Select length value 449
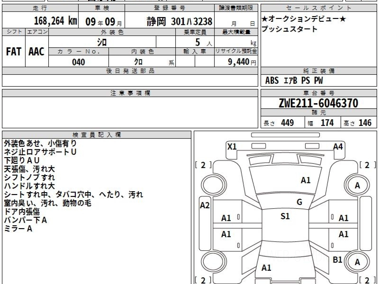The image size is (379, 284). coord(287,123)
